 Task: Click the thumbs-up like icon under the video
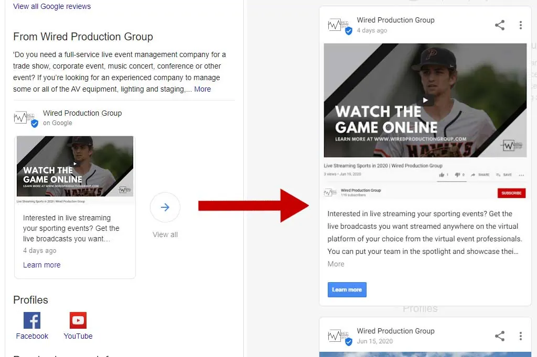tap(442, 175)
